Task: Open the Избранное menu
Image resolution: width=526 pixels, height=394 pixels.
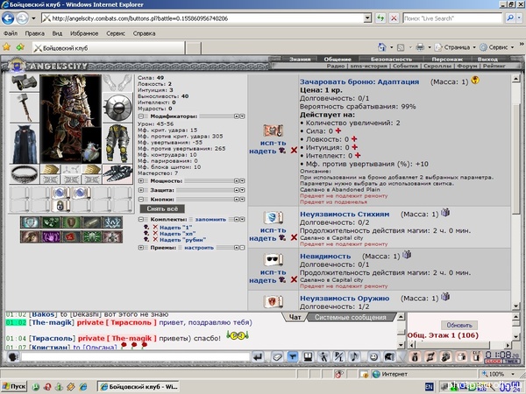Action: click(84, 33)
